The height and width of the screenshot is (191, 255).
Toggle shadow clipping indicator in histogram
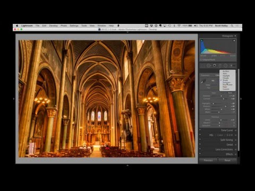coord(202,40)
